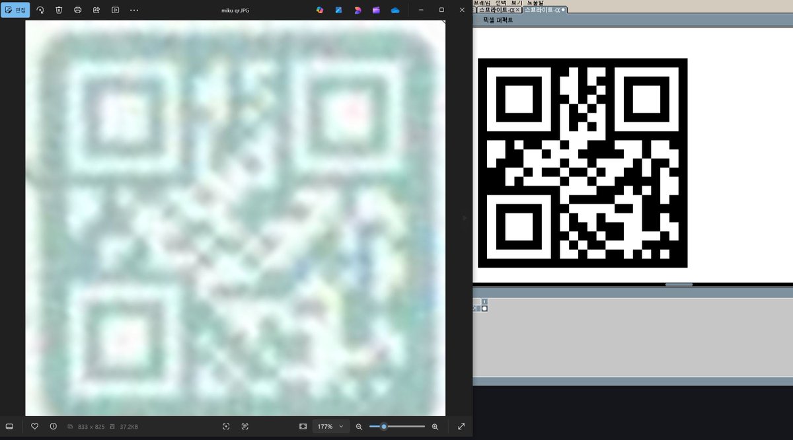Screen dimensions: 793x440
Task: Click the 833 x 825 dimensions text
Action: [91, 427]
